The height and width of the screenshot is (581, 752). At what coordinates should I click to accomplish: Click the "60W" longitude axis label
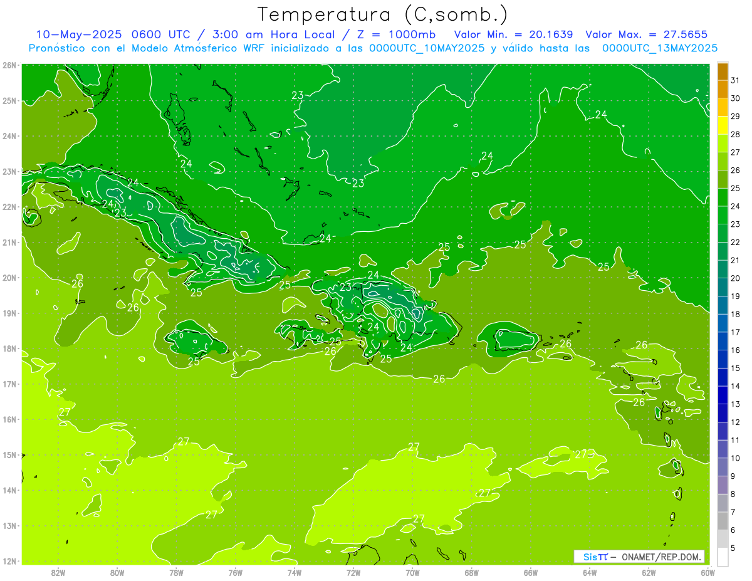point(708,572)
